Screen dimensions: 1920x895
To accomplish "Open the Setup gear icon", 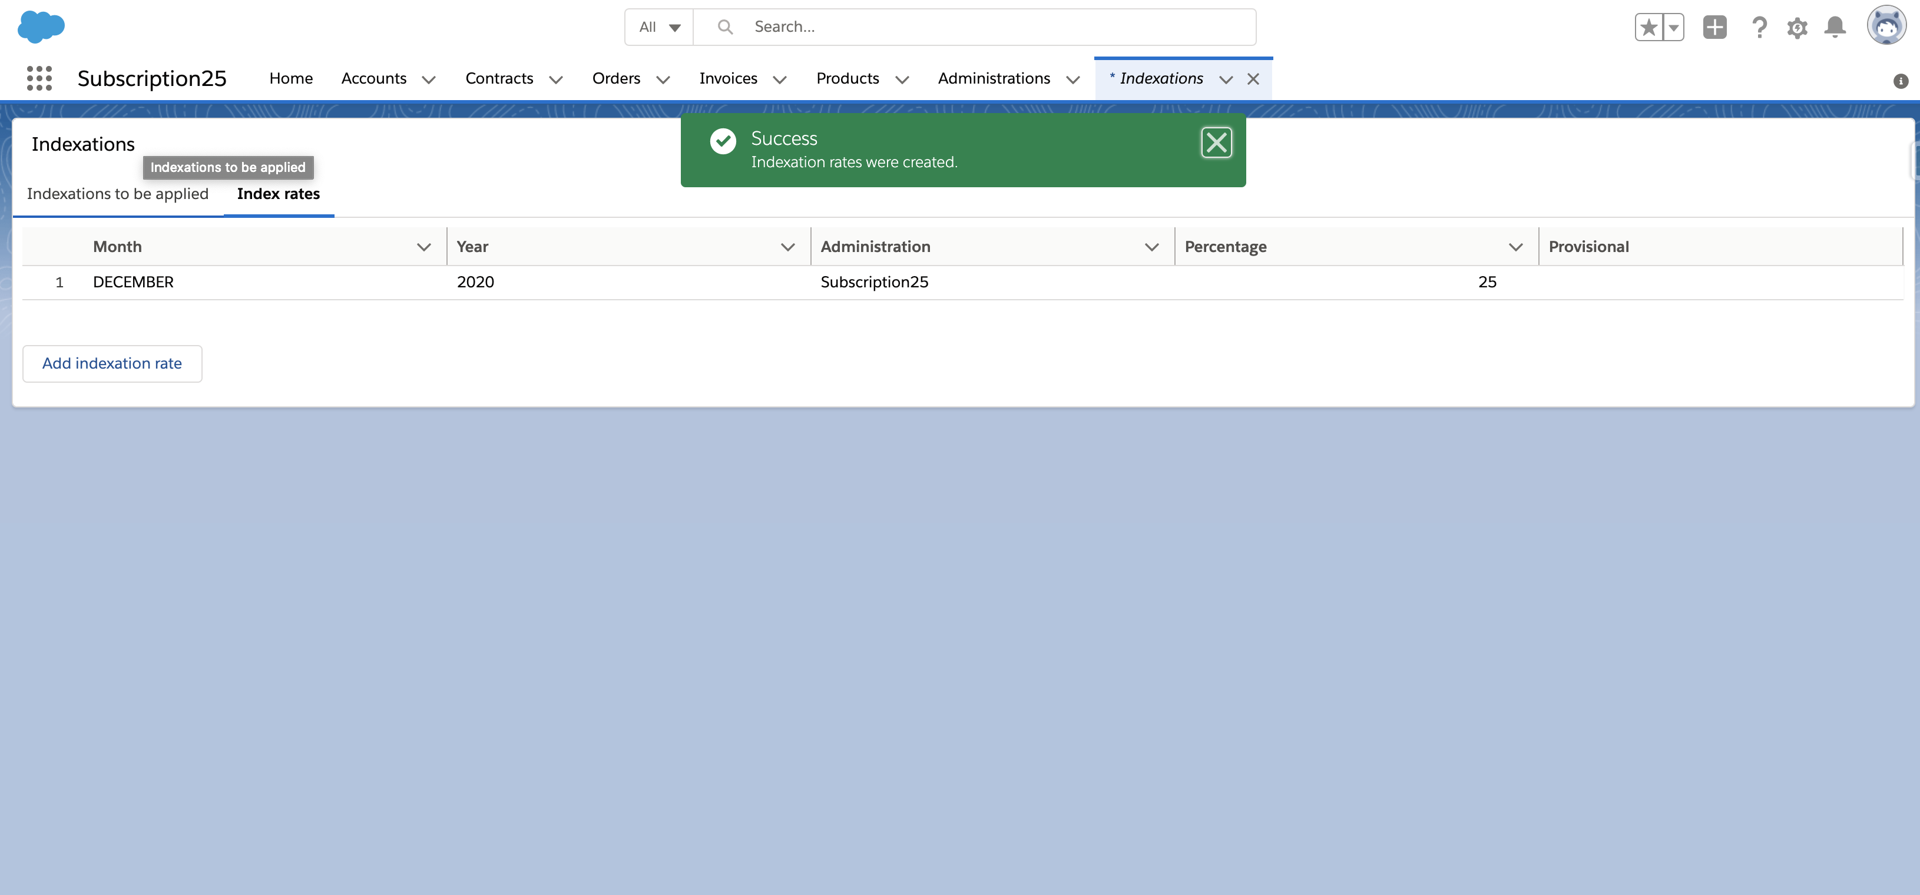I will point(1797,28).
